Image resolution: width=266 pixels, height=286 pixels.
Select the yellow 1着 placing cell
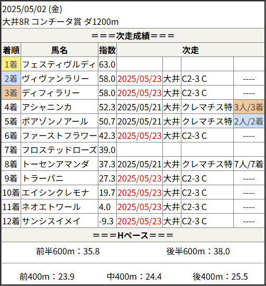(11, 64)
